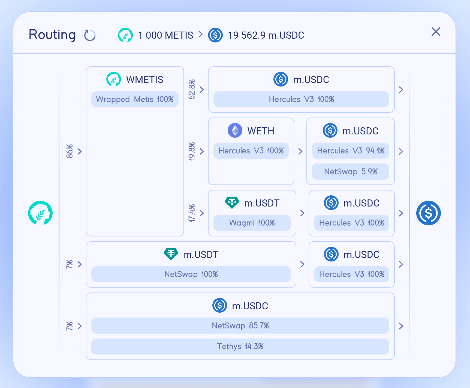Click the refresh routing icon
Image resolution: width=470 pixels, height=388 pixels.
point(90,35)
